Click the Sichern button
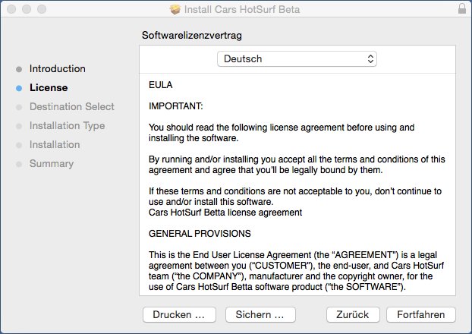Screen dimensions: 472x334 (x=260, y=315)
